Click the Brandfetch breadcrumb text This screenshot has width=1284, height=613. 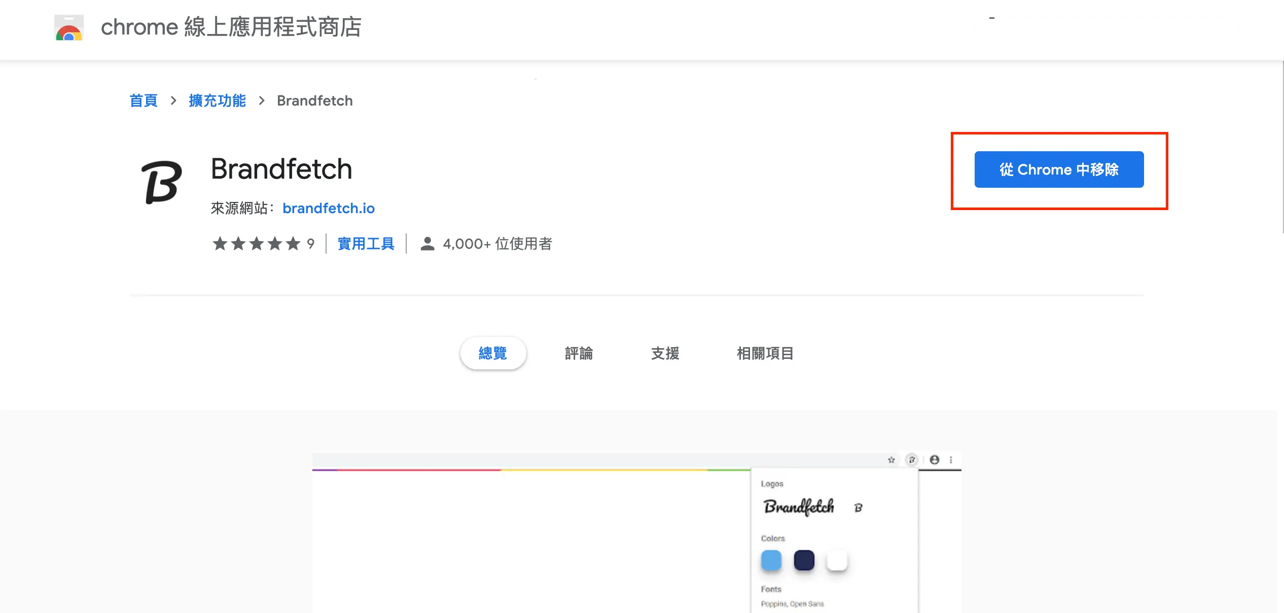(315, 100)
